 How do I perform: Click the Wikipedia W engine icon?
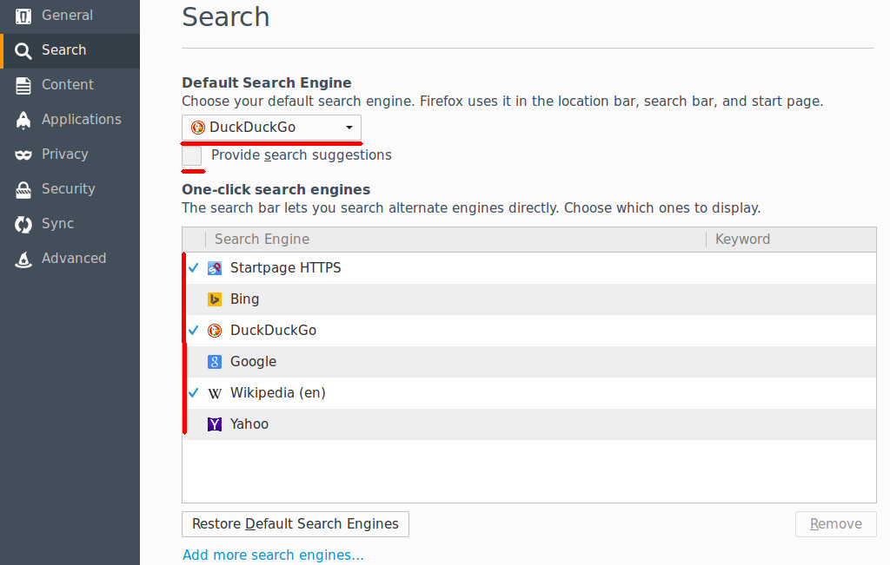(x=215, y=393)
